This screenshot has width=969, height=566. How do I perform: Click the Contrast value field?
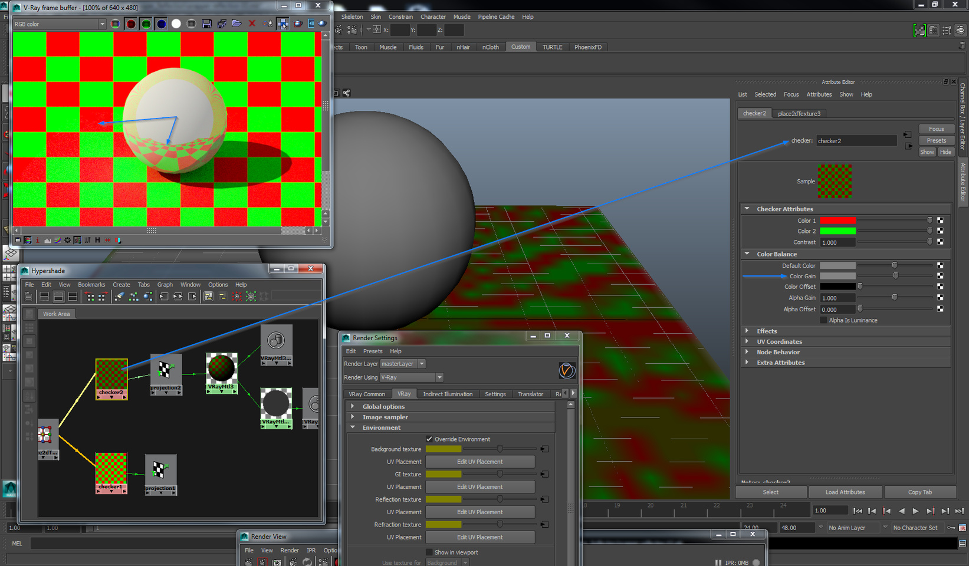pos(837,242)
